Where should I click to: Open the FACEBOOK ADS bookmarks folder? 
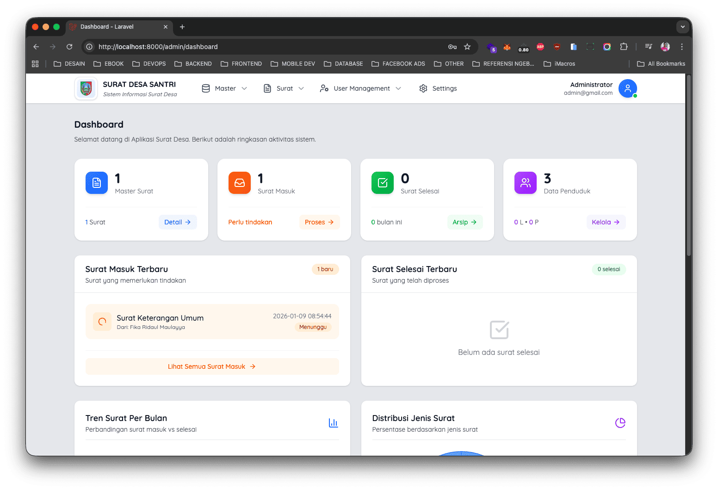point(398,64)
